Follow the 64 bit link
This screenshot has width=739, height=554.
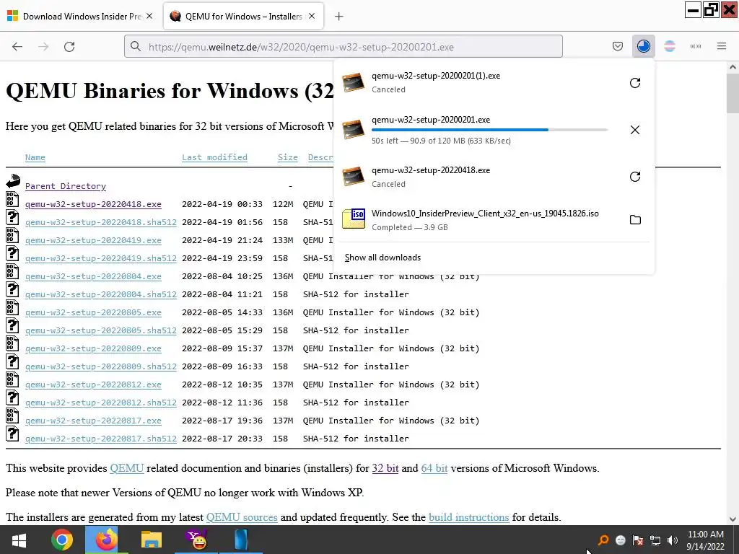pos(434,468)
